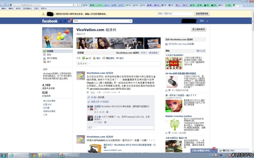254x158 pixels.
Task: Open account dropdown arrow in Facebook header
Action: point(207,21)
